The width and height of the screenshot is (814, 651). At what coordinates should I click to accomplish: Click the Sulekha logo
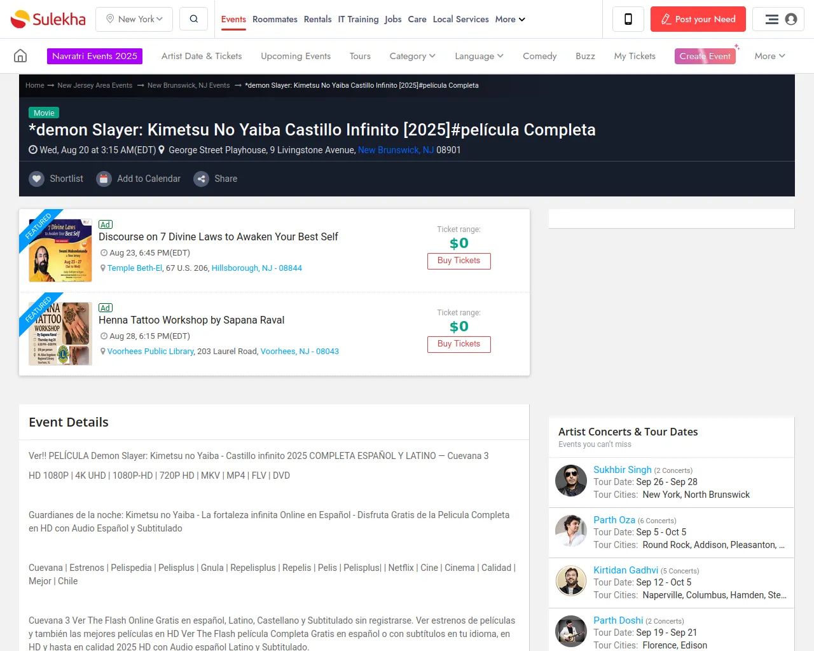pos(48,19)
